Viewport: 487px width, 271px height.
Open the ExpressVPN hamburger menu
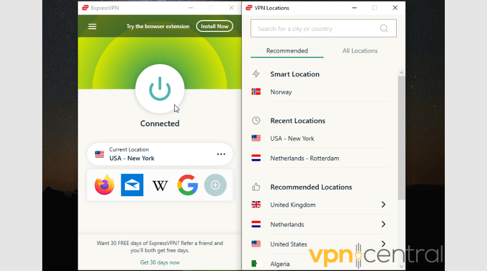92,27
